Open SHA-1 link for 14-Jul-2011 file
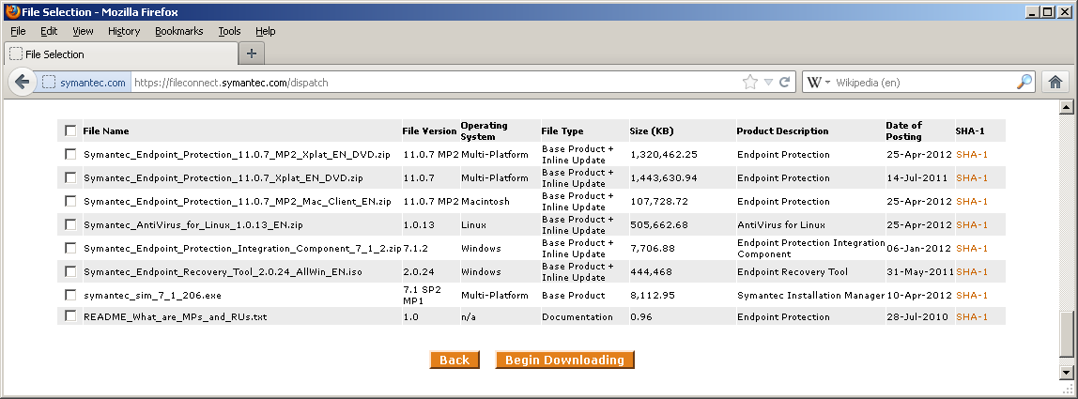1078x399 pixels. pyautogui.click(x=972, y=178)
